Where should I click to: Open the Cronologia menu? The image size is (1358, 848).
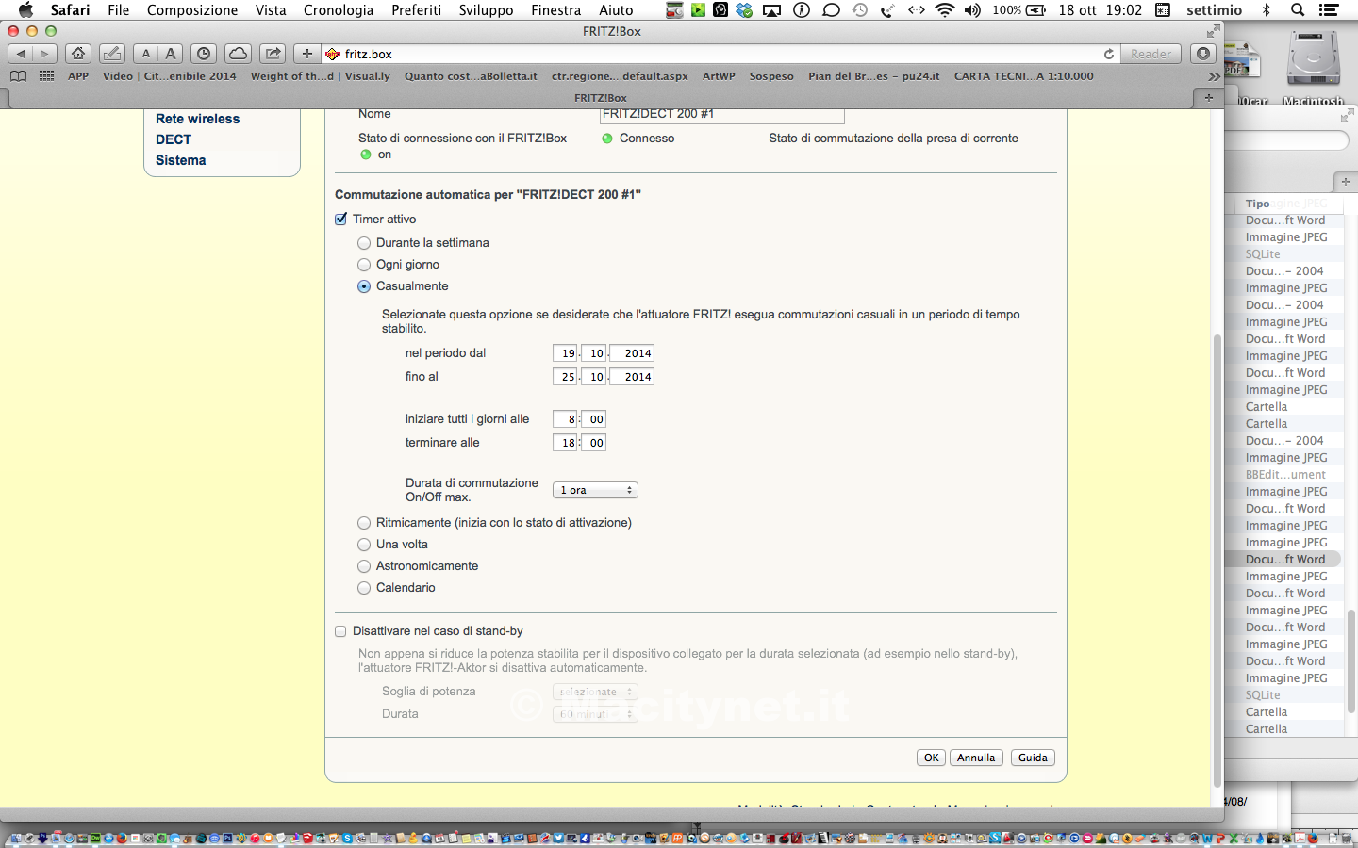(339, 10)
